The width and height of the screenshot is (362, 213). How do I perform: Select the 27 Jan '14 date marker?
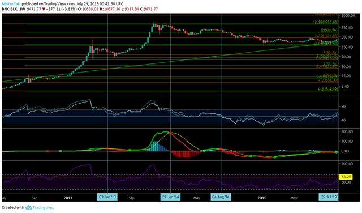[171, 197]
